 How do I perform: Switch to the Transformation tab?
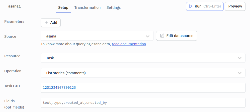click(87, 7)
